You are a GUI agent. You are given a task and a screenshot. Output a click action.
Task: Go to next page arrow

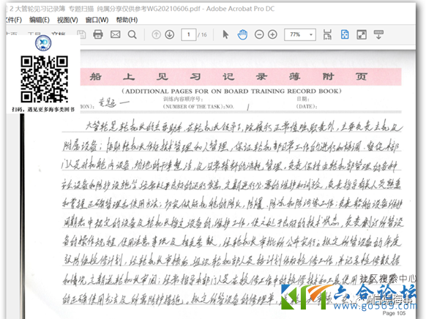click(x=170, y=34)
